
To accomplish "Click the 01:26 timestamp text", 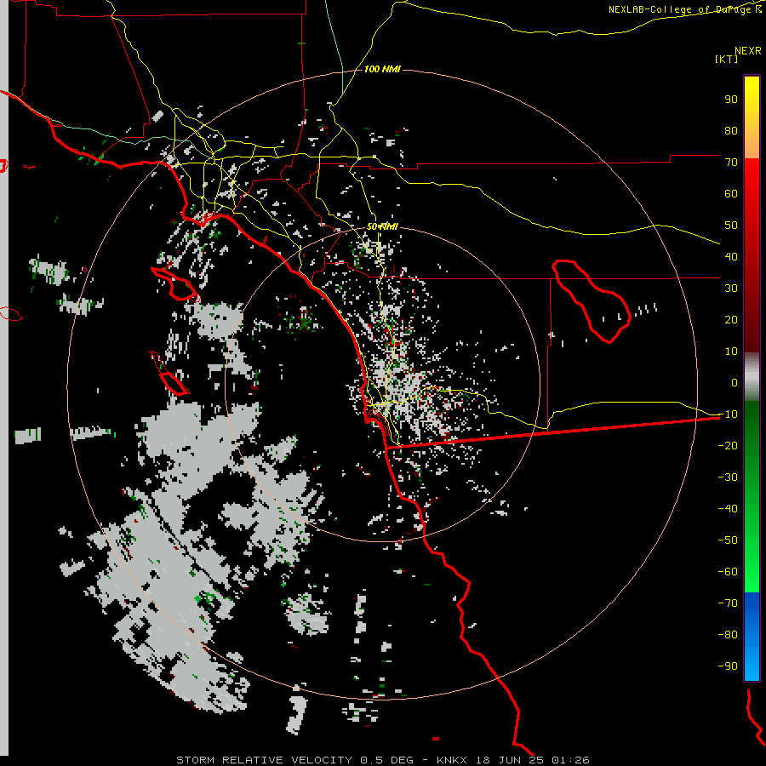I will 570,760.
